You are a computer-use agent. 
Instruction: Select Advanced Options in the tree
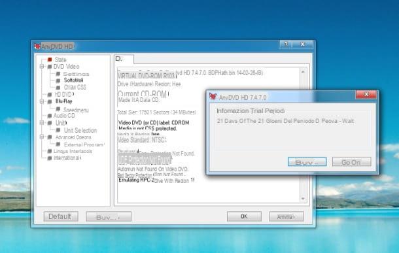[73, 137]
